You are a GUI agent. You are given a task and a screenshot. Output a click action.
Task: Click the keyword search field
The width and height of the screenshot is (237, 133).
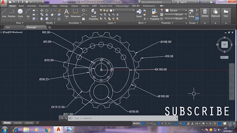pyautogui.click(x=156, y=2)
